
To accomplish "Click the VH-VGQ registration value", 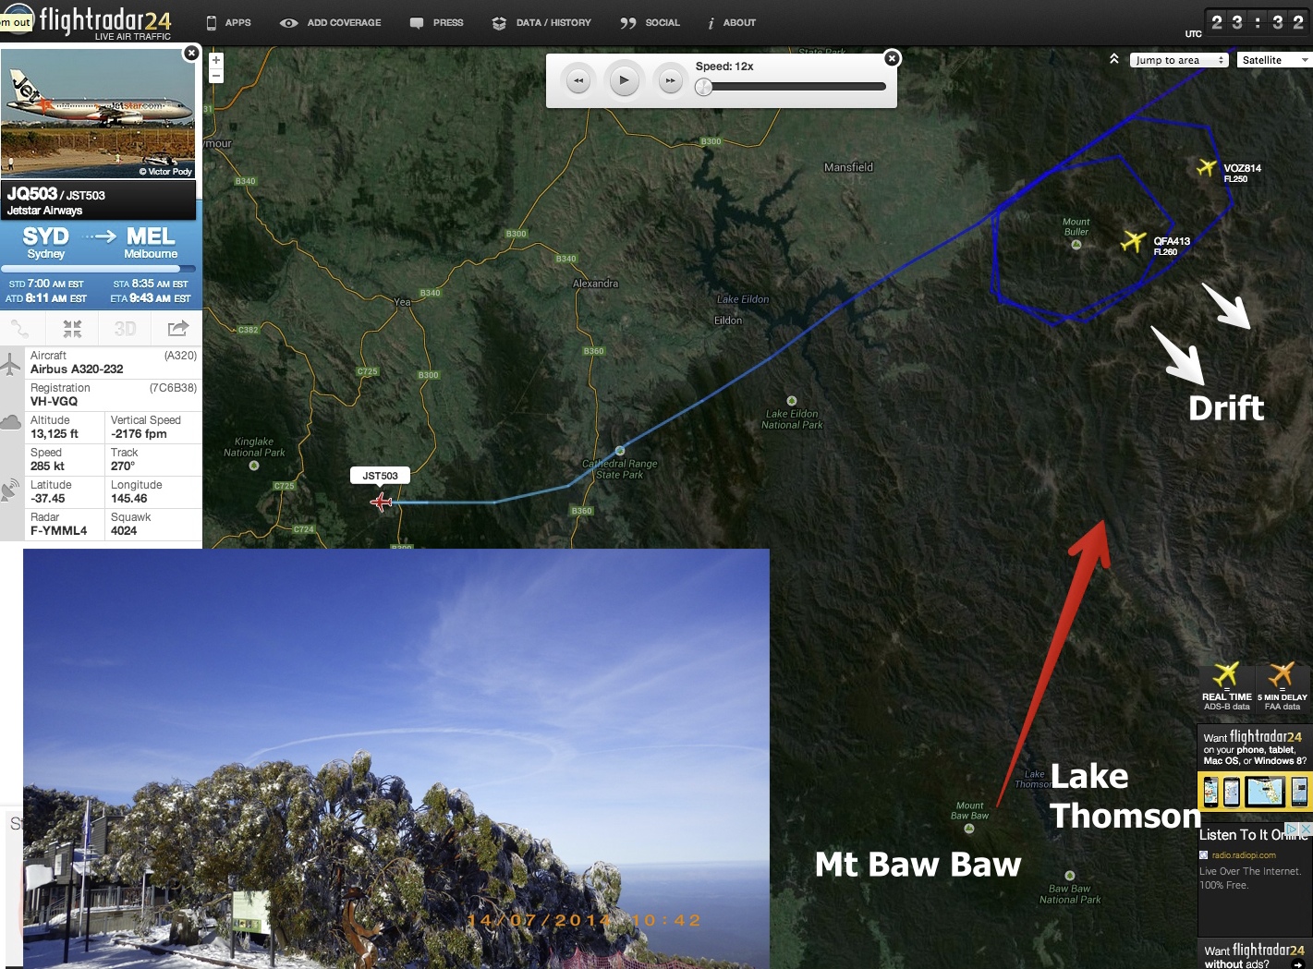I will (x=54, y=401).
